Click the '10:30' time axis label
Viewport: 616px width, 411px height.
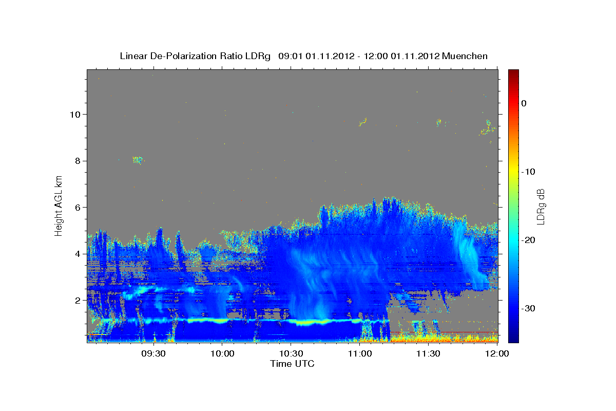291,353
